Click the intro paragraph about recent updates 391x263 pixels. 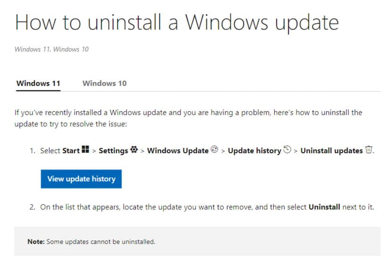(x=188, y=118)
